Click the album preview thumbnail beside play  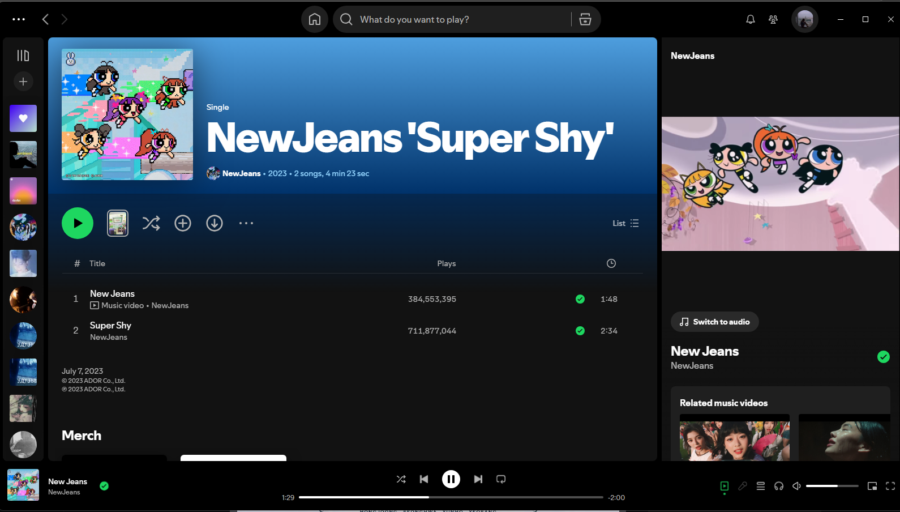[x=118, y=223]
